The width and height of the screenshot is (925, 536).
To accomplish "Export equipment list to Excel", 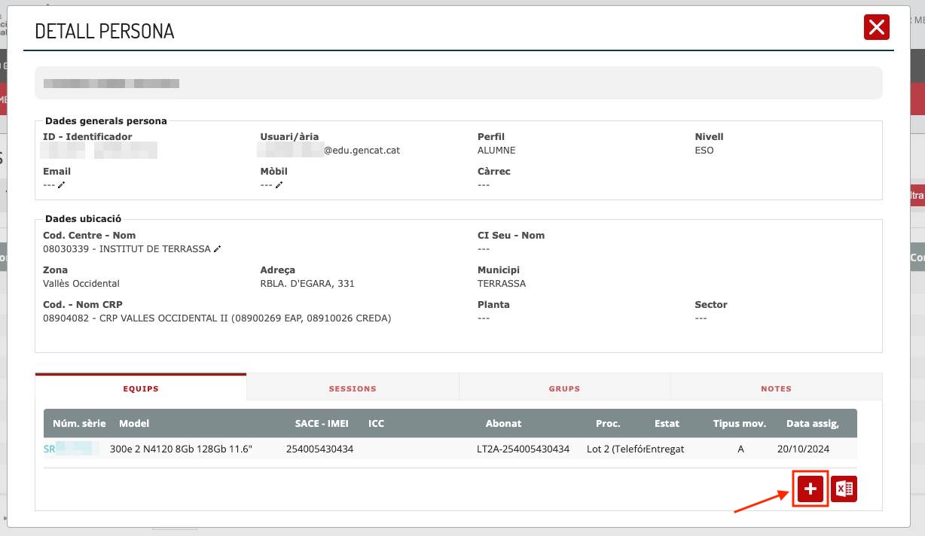I will point(844,489).
